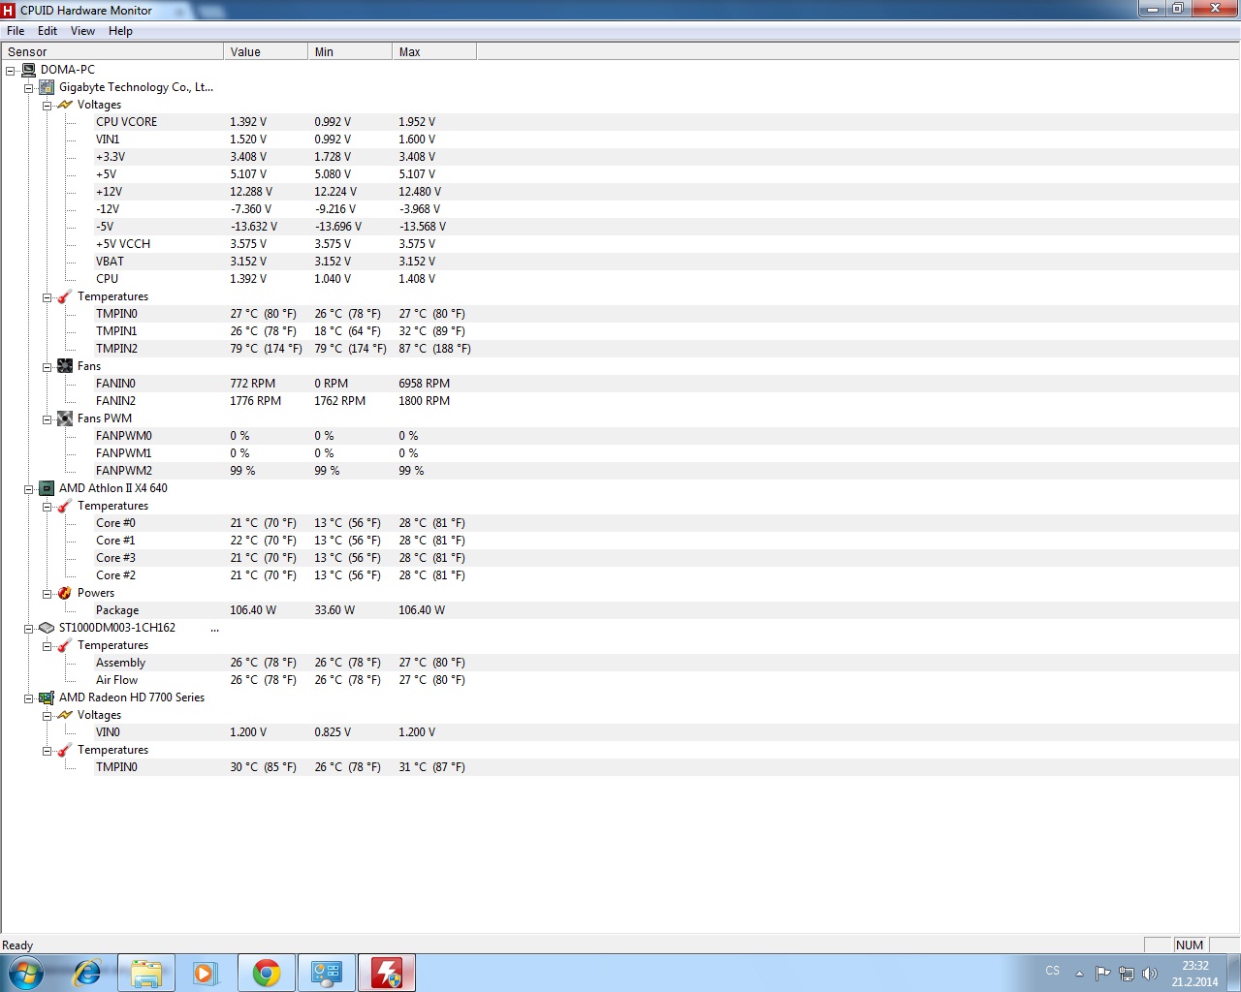Image resolution: width=1241 pixels, height=992 pixels.
Task: Collapse the Gigabyte Technology node
Action: [x=29, y=87]
